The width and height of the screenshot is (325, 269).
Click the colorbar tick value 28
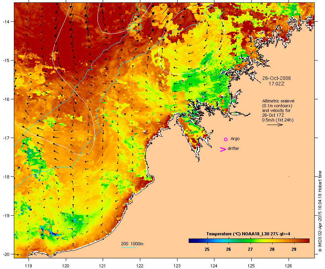pyautogui.click(x=272, y=249)
